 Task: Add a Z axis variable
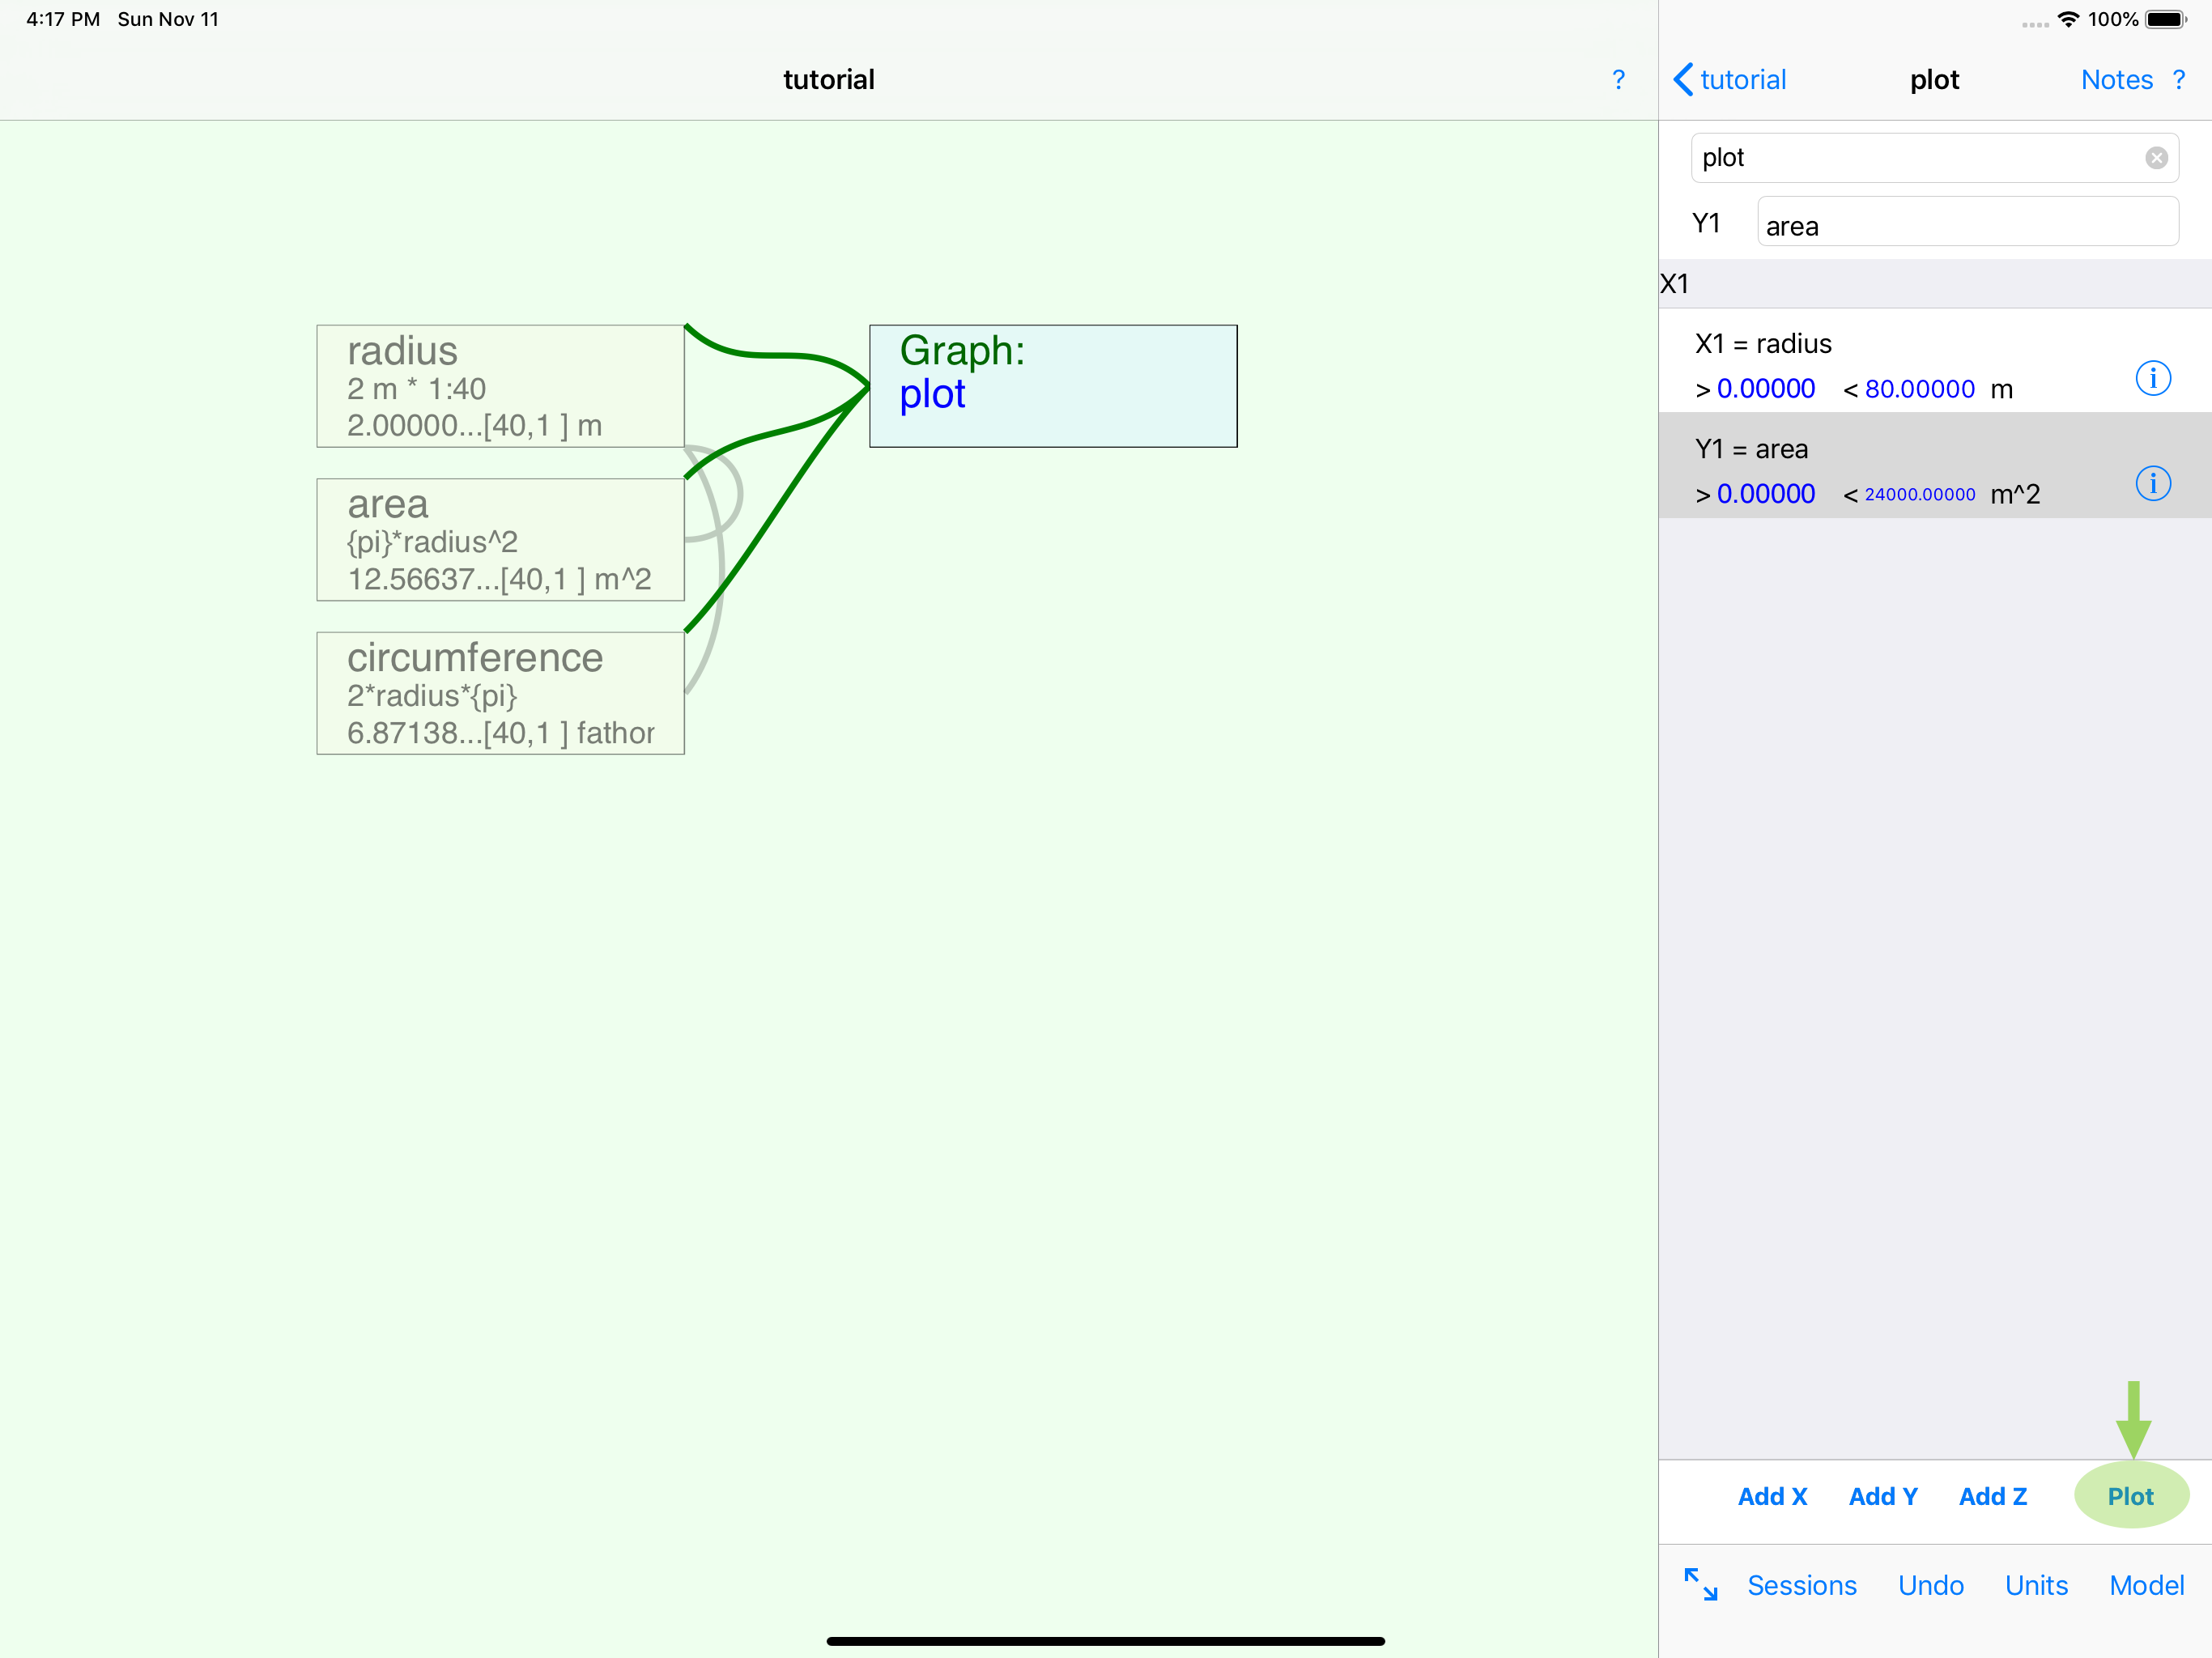tap(1992, 1496)
